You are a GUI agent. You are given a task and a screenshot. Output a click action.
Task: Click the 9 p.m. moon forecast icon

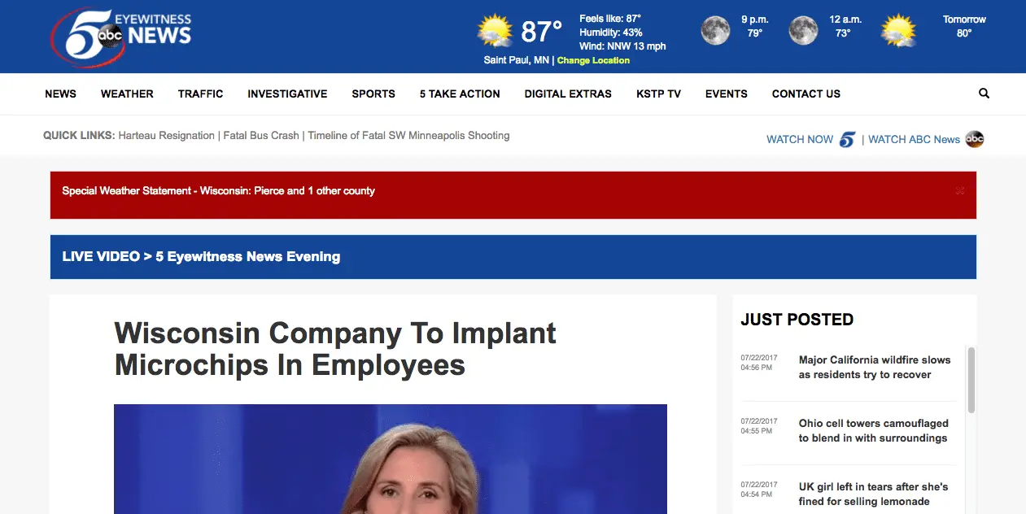[715, 31]
